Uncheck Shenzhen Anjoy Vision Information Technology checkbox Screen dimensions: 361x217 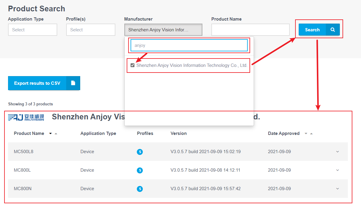click(x=133, y=65)
